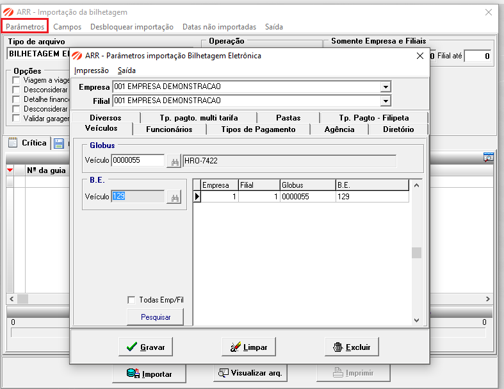Click the save diskette icon beside Crítica tab
Screen dimensions: 504x389
[59, 143]
